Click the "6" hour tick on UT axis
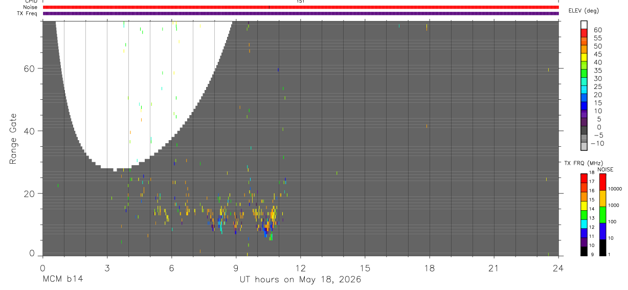Screen dimensions: 628x290 [171, 268]
